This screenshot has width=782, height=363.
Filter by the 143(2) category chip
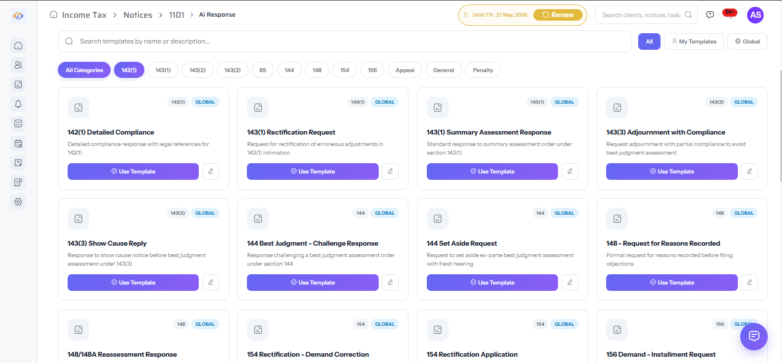click(x=198, y=70)
